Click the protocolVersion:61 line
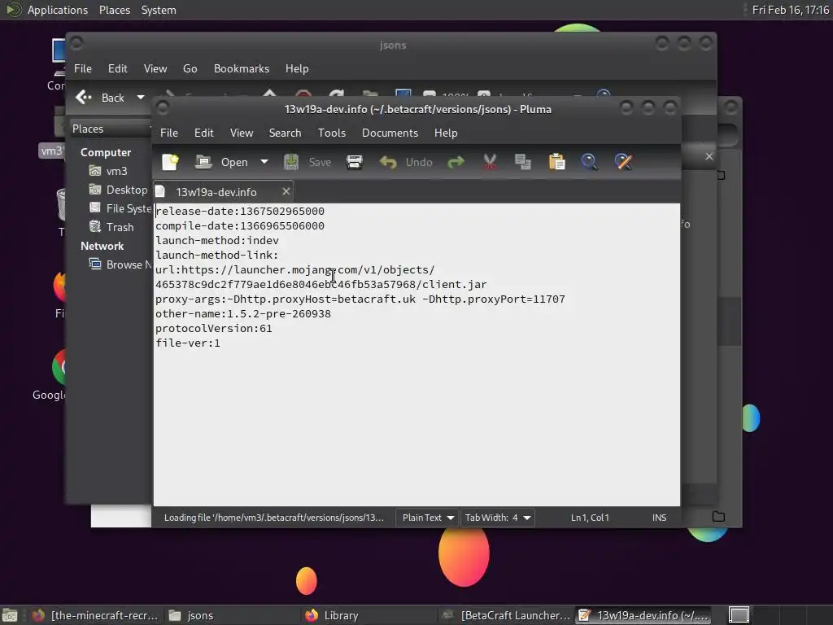This screenshot has height=625, width=833. [214, 329]
